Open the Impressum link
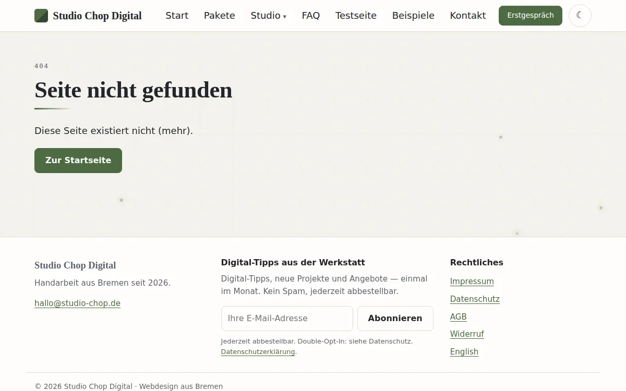Image resolution: width=626 pixels, height=391 pixels. pyautogui.click(x=472, y=282)
